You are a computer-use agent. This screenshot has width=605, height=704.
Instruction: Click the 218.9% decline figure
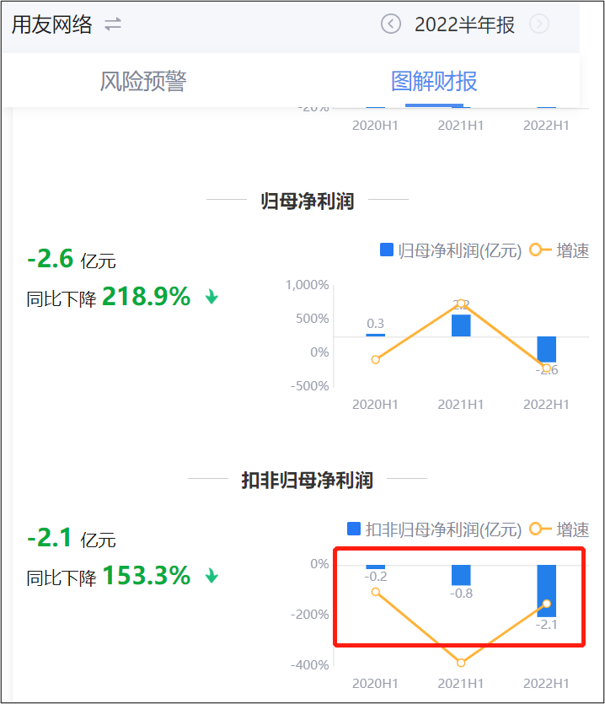pyautogui.click(x=147, y=297)
